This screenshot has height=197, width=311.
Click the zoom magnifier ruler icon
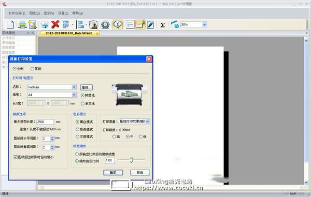[x=175, y=24]
